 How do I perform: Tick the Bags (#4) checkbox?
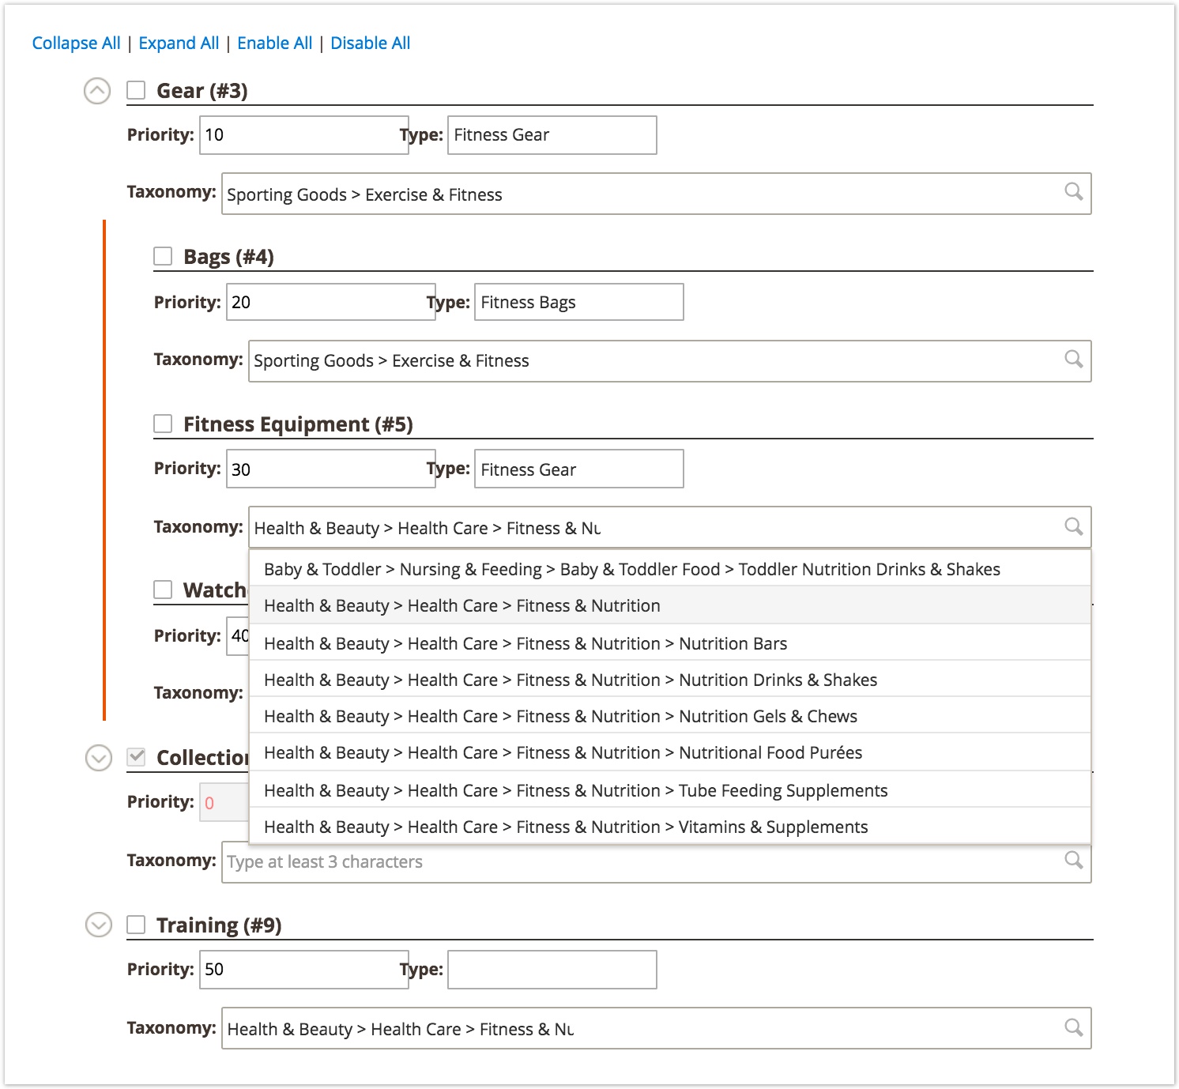click(163, 256)
